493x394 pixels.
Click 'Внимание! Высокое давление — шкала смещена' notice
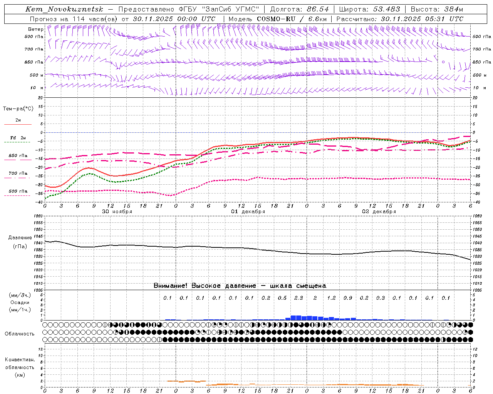point(240,285)
